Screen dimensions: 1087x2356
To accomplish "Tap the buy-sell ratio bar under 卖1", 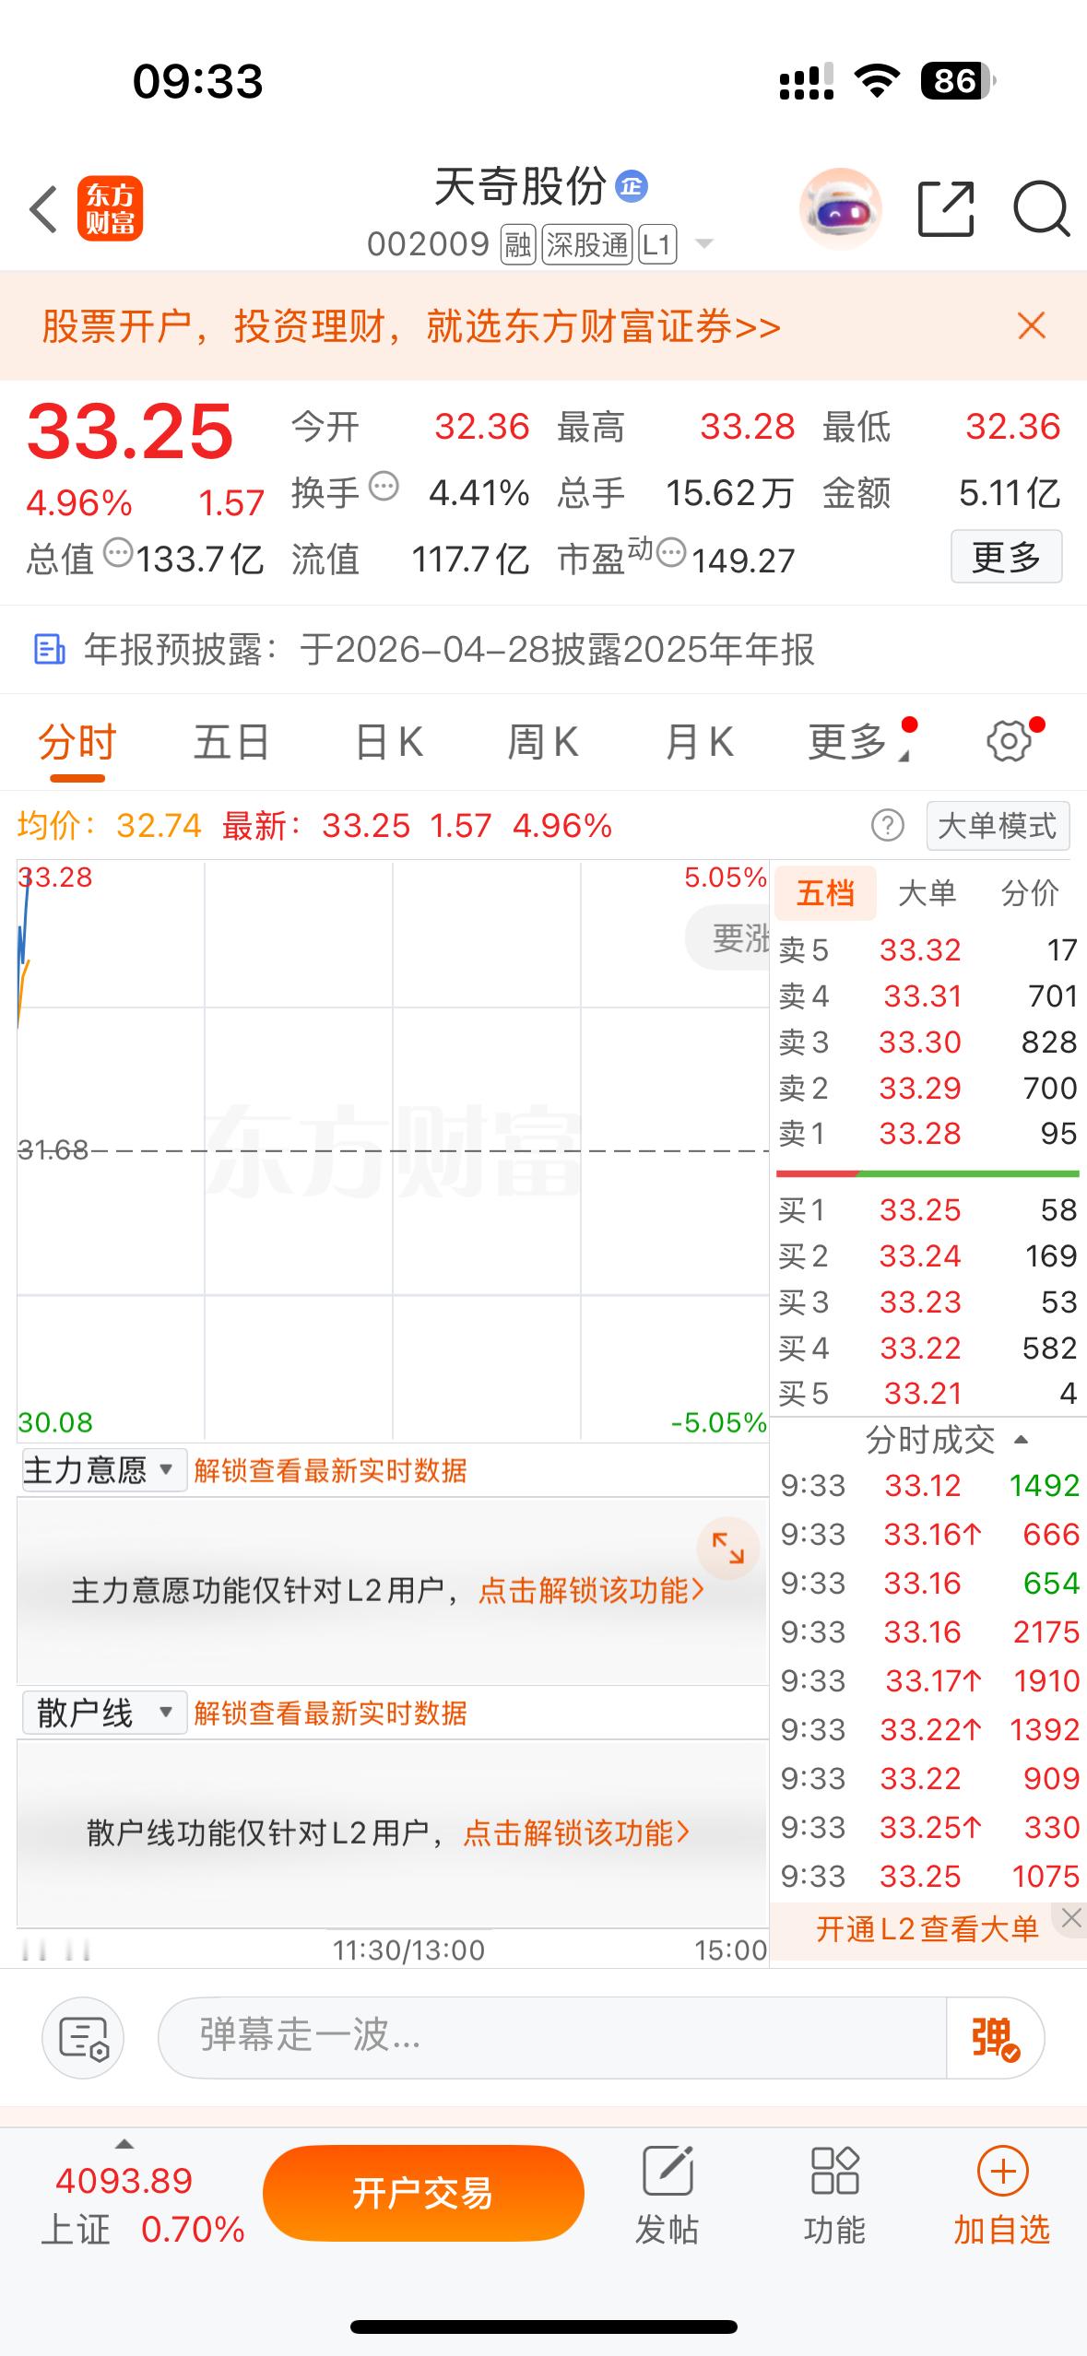I will (x=927, y=1173).
